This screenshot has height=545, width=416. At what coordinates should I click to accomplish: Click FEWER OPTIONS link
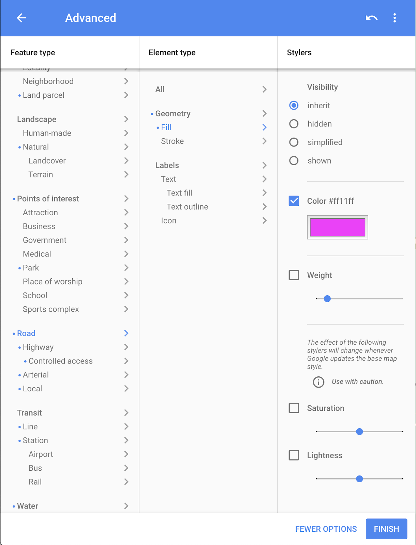(326, 529)
